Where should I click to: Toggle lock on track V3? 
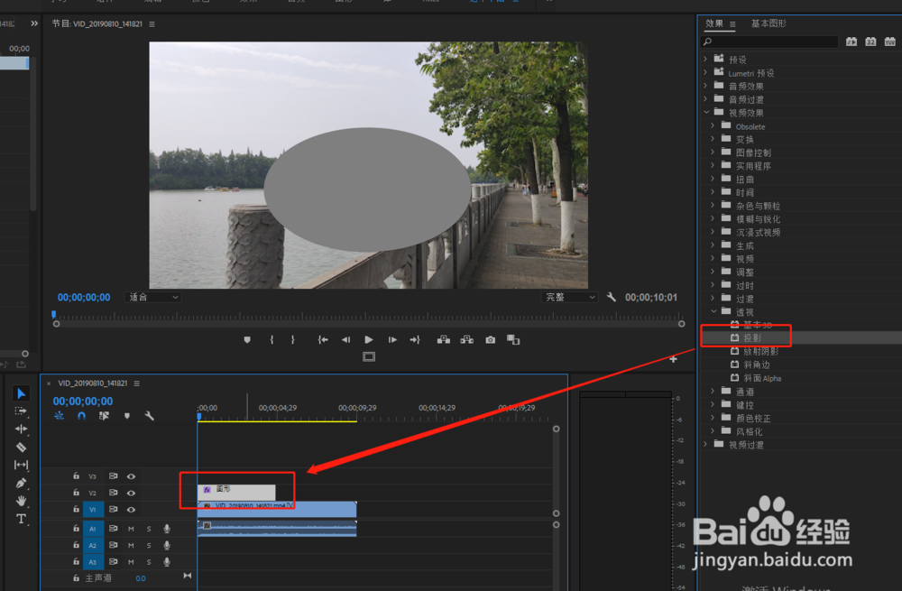coord(76,476)
